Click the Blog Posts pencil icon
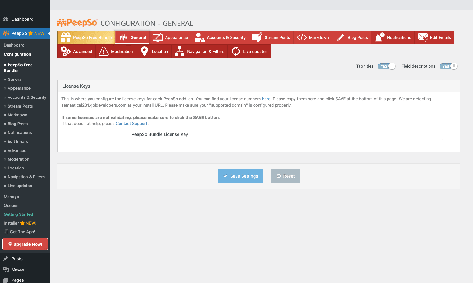Screen dimensions: 473x283 (x=341, y=37)
